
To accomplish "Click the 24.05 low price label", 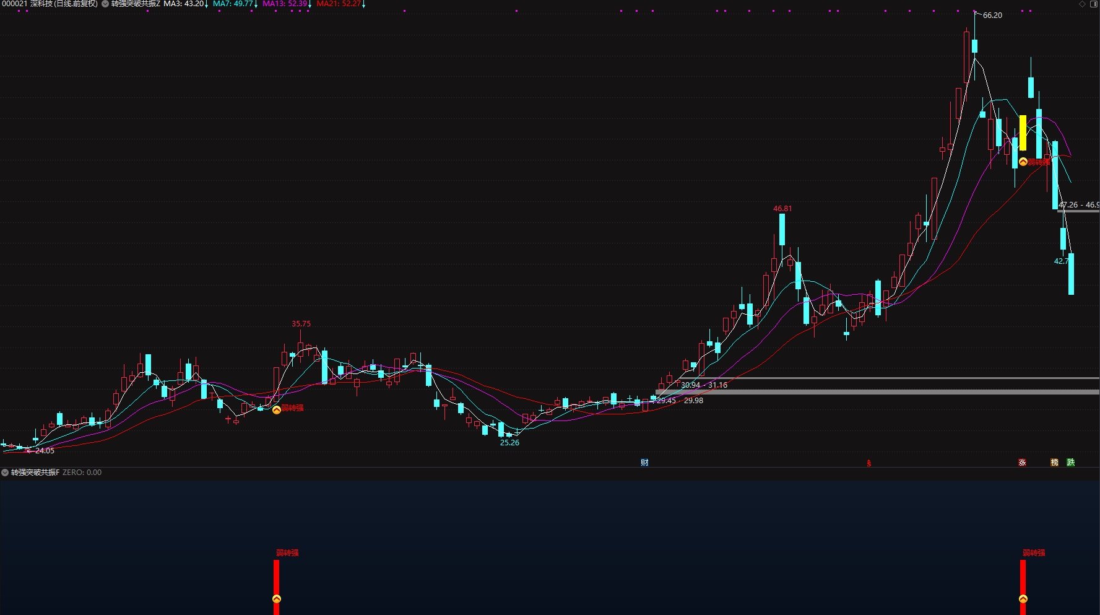I will click(x=45, y=451).
